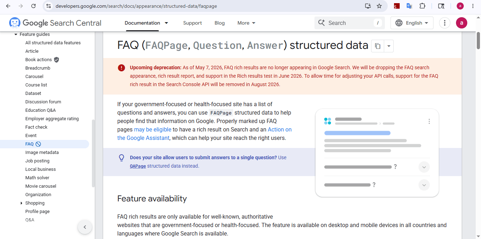Image resolution: width=481 pixels, height=239 pixels.
Task: Open the QAPage link in the tip box
Action: (x=138, y=166)
